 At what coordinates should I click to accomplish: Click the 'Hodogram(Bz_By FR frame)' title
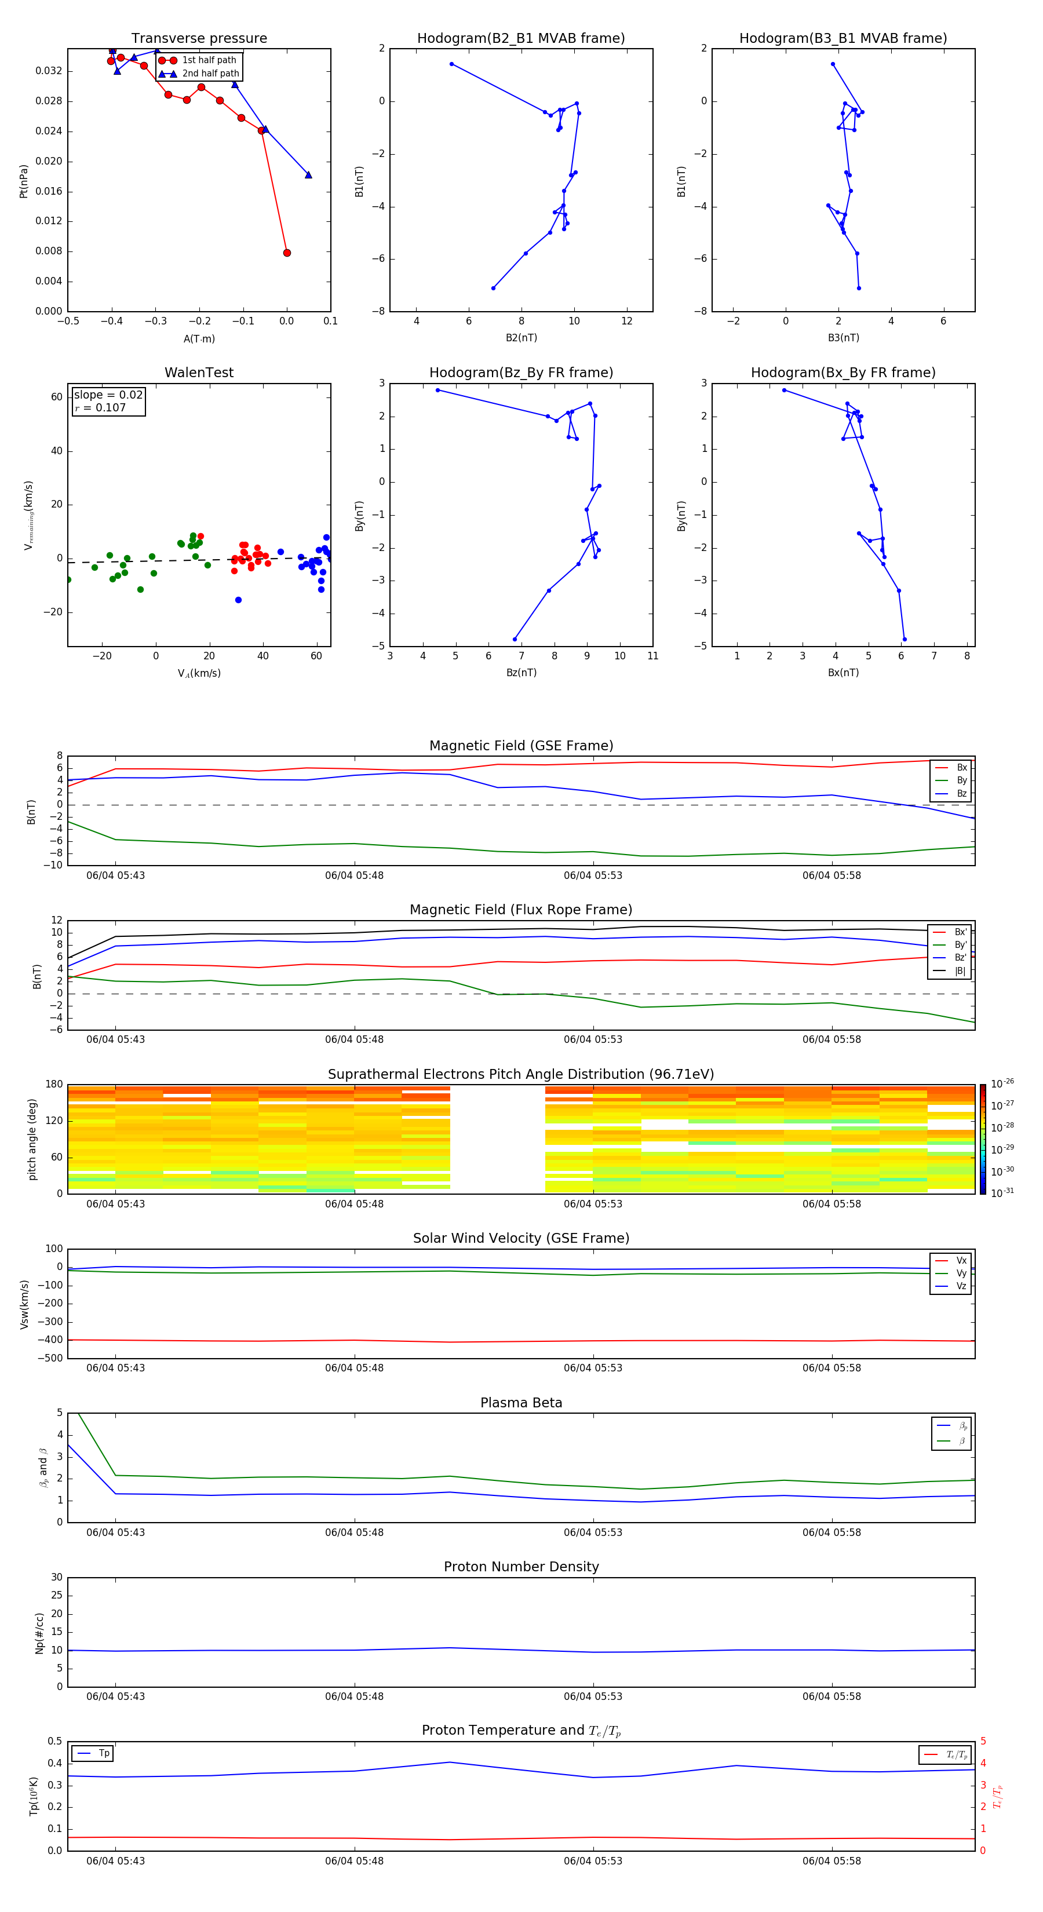coord(521,373)
